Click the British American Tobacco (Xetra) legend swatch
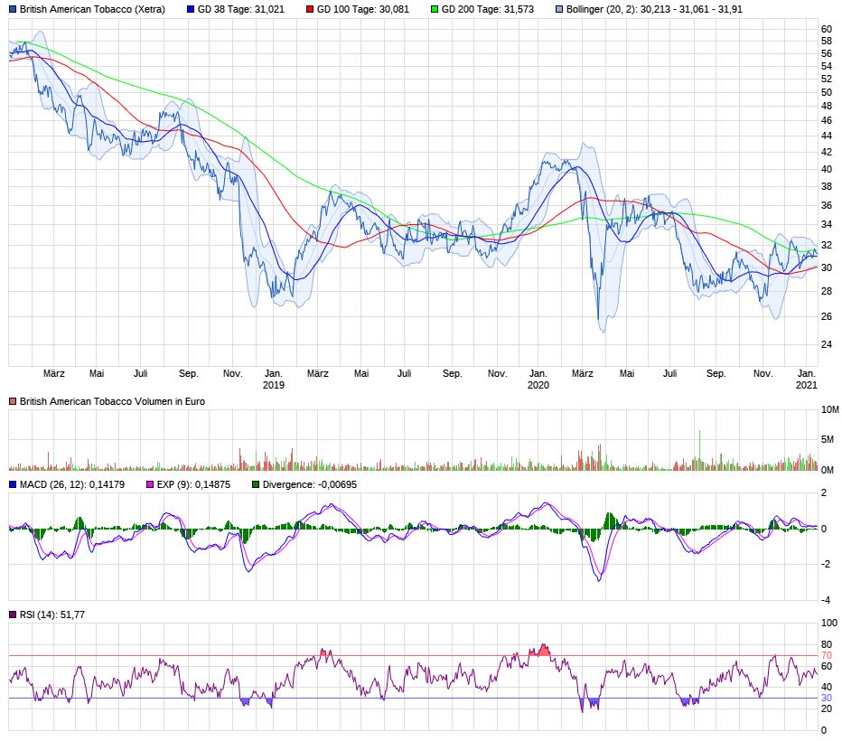Viewport: 842px width, 741px height. tap(13, 9)
